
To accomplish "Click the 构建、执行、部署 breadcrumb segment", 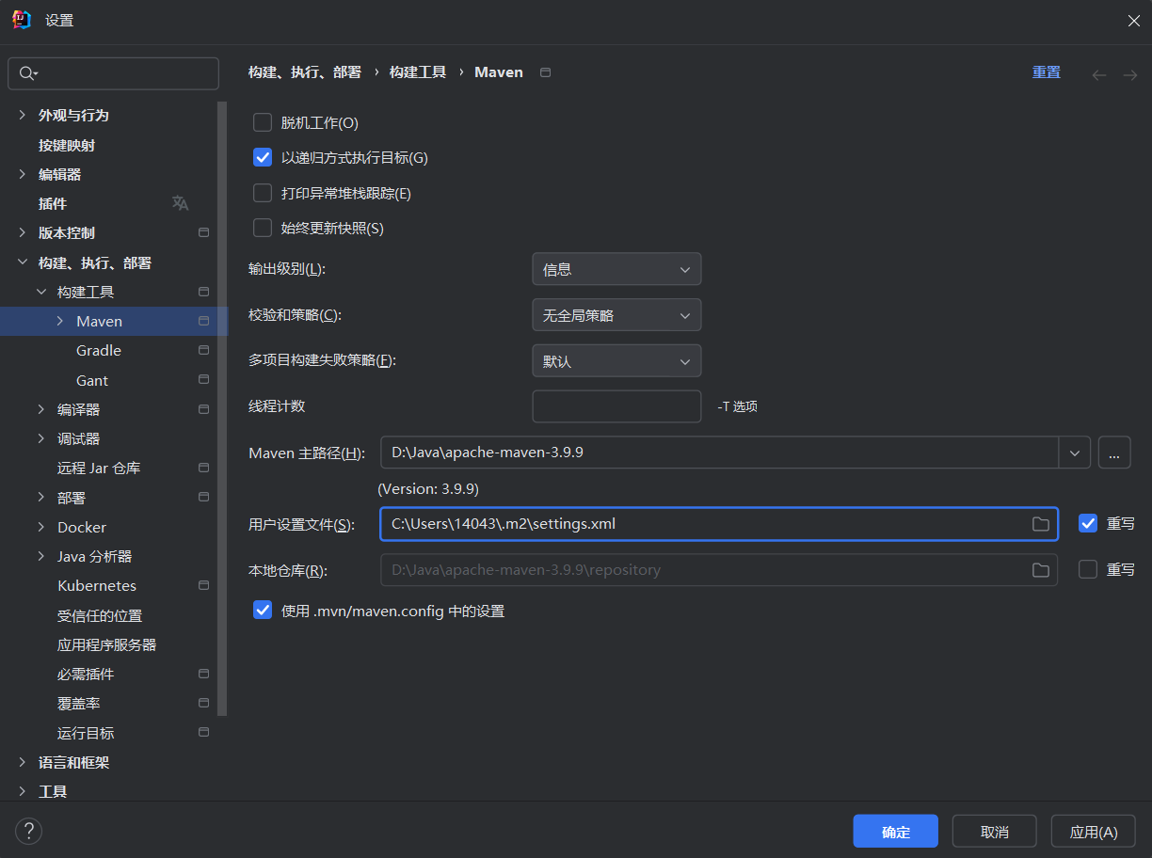I will pyautogui.click(x=305, y=72).
